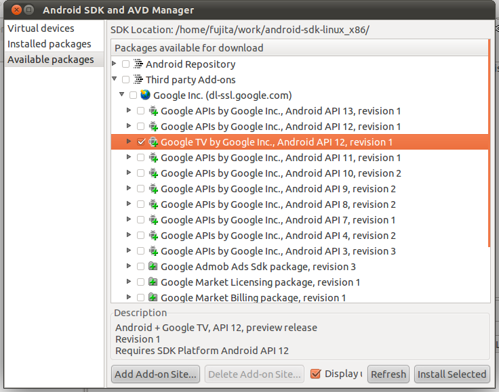
Task: Click the add-on icon for Google APIs API 3
Action: (x=153, y=251)
